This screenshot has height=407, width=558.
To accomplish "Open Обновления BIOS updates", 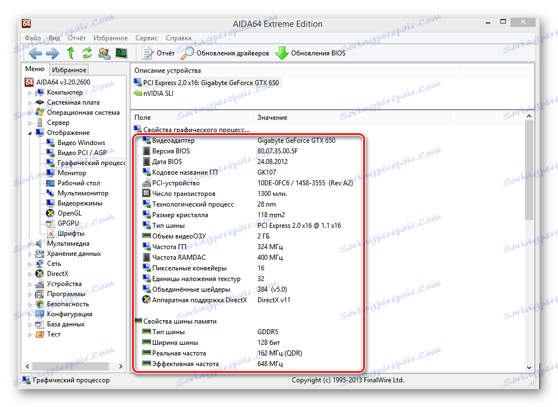I will [311, 53].
